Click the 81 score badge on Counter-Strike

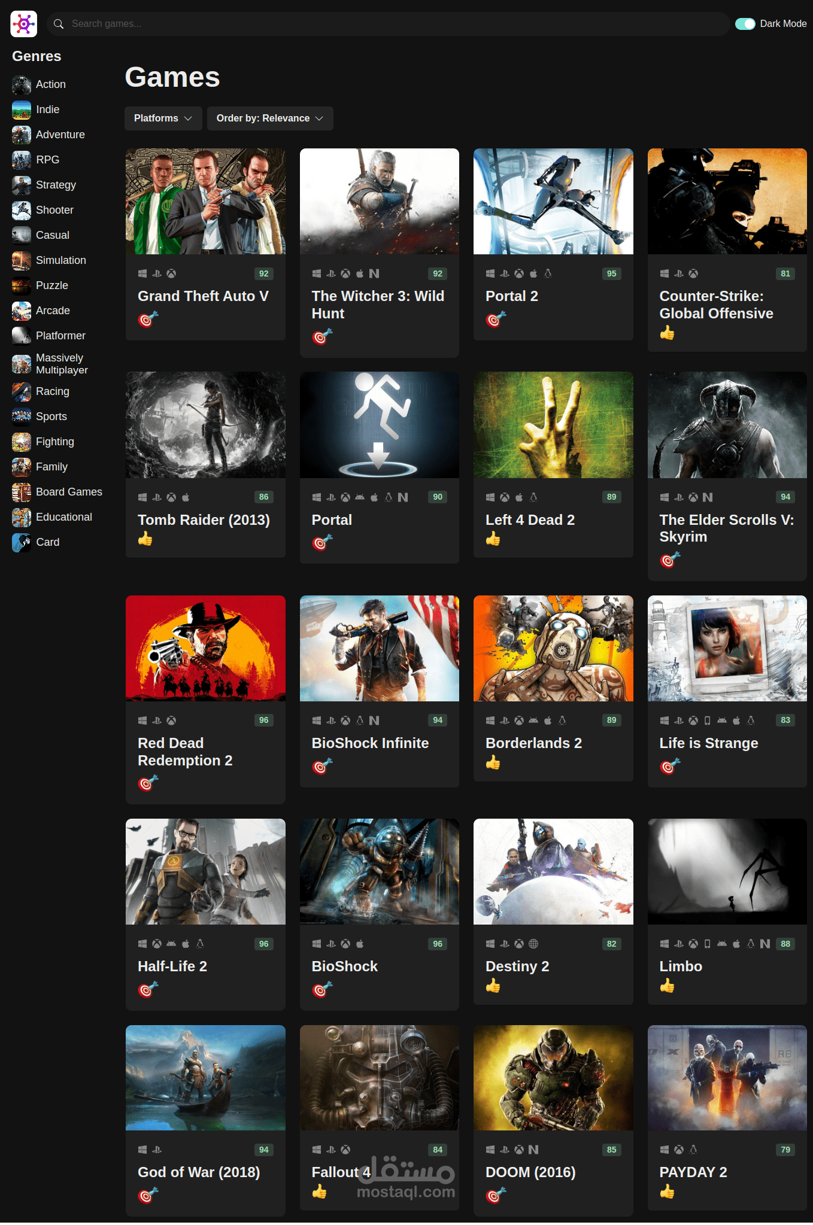click(x=785, y=273)
